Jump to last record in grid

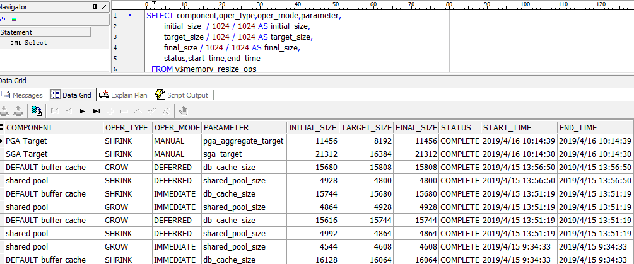pyautogui.click(x=96, y=111)
